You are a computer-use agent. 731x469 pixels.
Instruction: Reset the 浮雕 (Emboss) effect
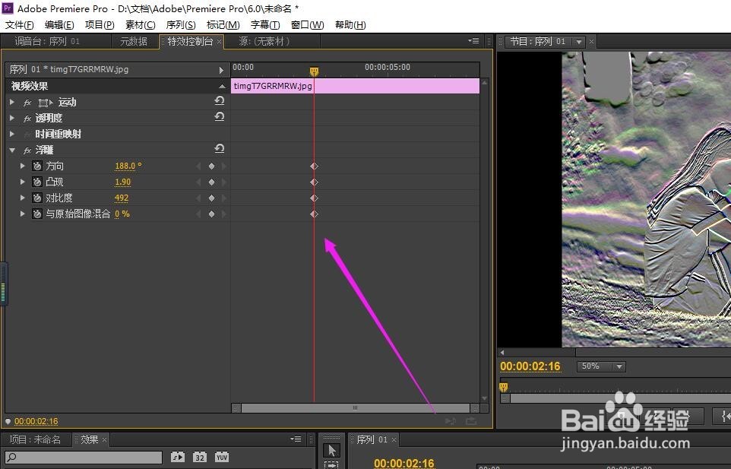click(219, 148)
